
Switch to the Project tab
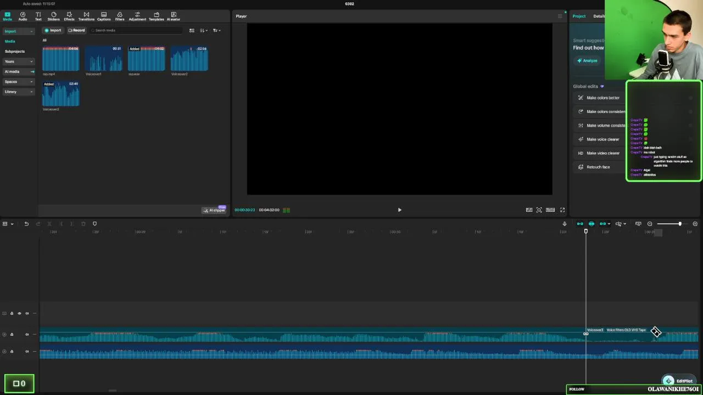click(579, 16)
